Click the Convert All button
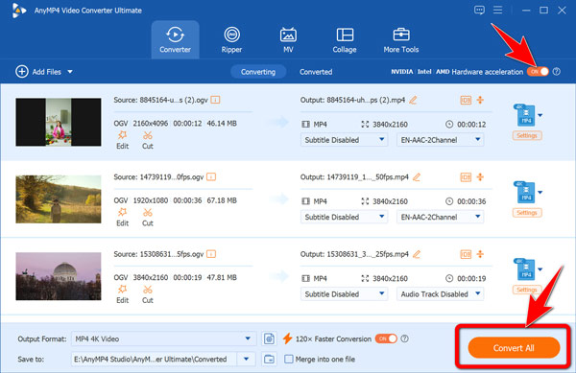The height and width of the screenshot is (373, 576). (514, 348)
